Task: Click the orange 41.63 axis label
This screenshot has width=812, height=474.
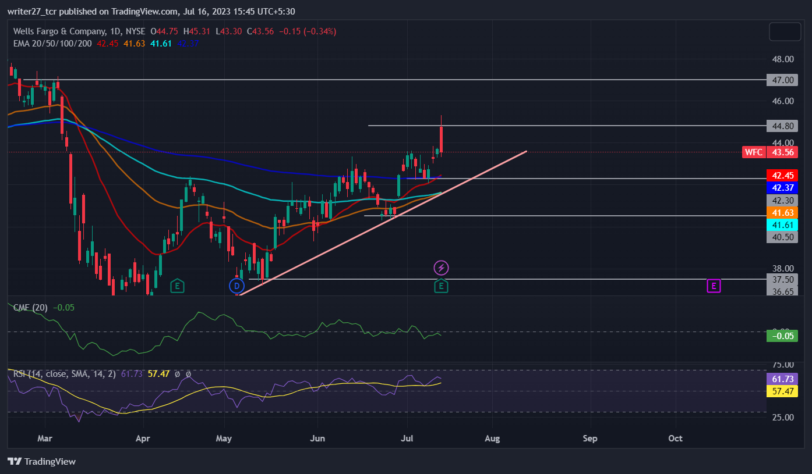Action: tap(782, 212)
